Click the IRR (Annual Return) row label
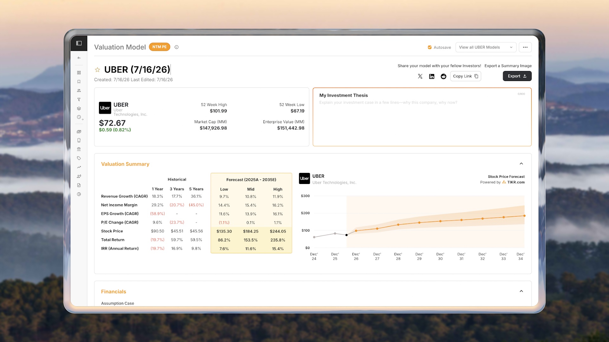Viewport: 609px width, 342px height. [120, 249]
